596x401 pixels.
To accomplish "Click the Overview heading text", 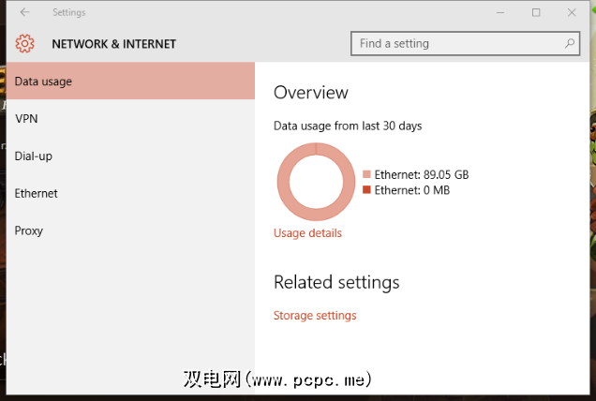I will click(310, 93).
